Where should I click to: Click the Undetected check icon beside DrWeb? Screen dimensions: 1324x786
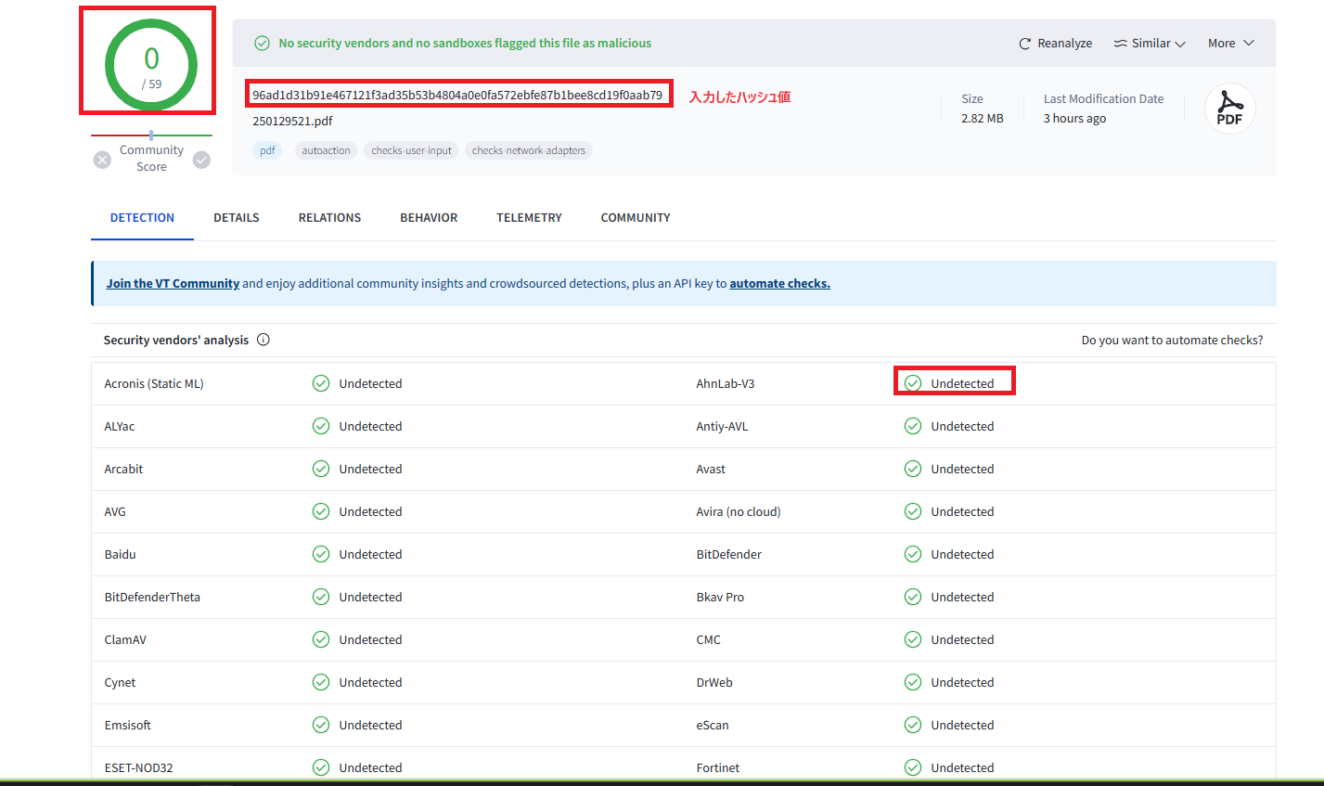(x=913, y=682)
